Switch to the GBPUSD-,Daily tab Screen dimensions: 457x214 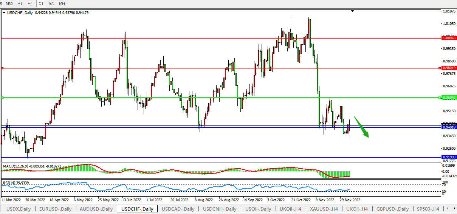[x=392, y=209]
